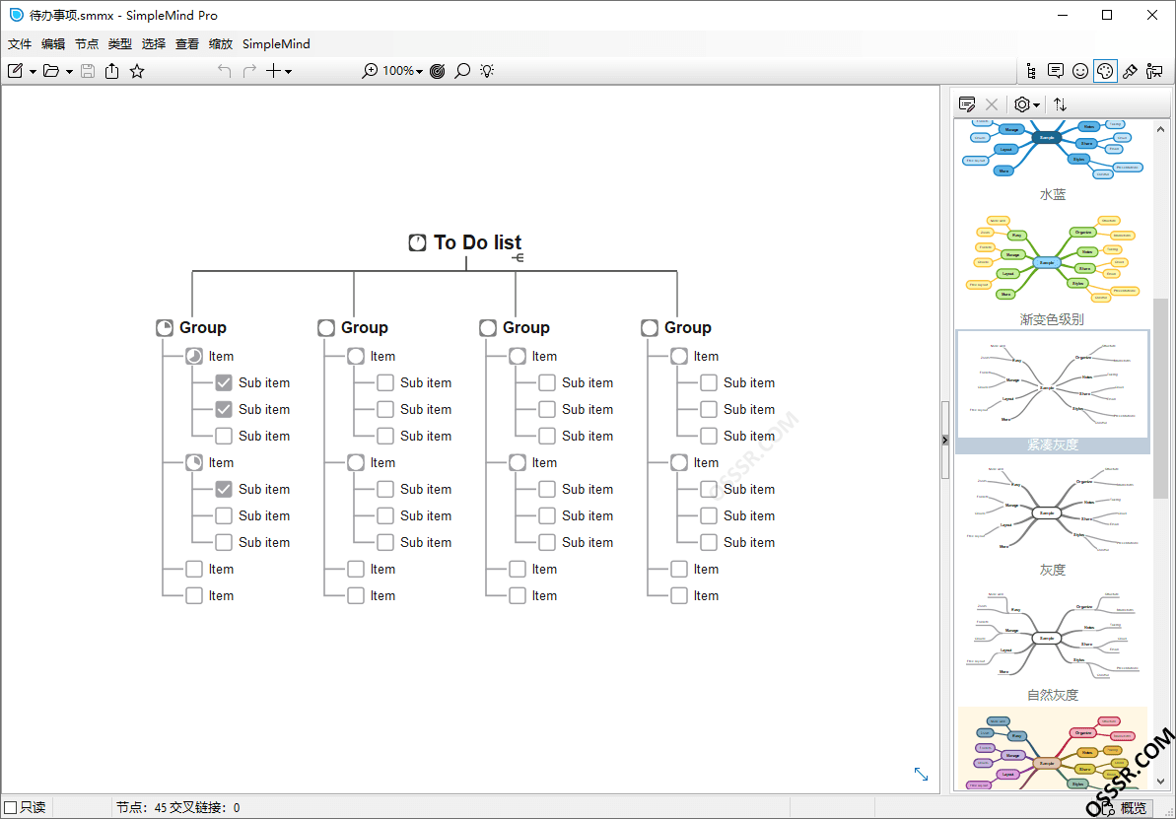Image resolution: width=1176 pixels, height=819 pixels.
Task: Click the plus add-node icon
Action: tap(274, 71)
